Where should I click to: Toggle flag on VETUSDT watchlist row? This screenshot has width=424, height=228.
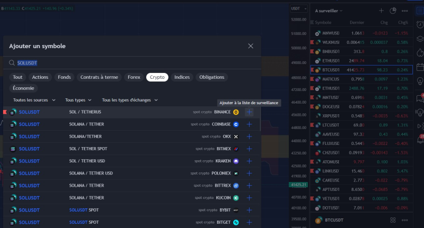pos(312,198)
